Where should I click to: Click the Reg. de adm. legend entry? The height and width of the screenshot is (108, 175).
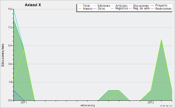pos(142,8)
